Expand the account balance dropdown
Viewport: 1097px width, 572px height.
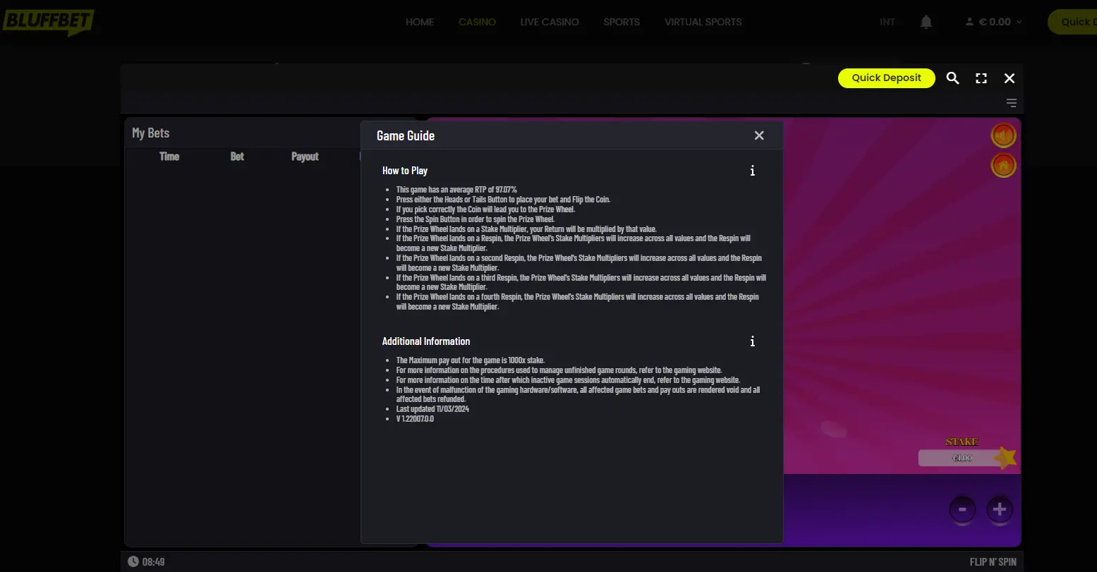click(993, 22)
